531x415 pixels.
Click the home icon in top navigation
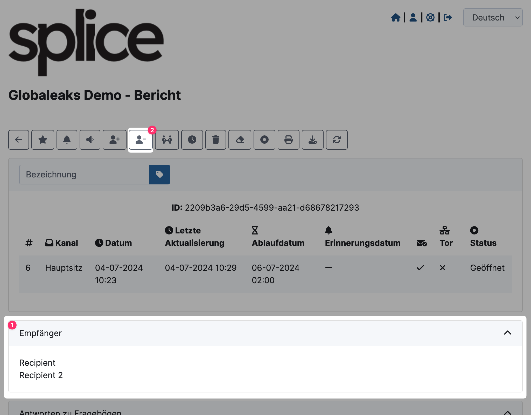(x=396, y=18)
